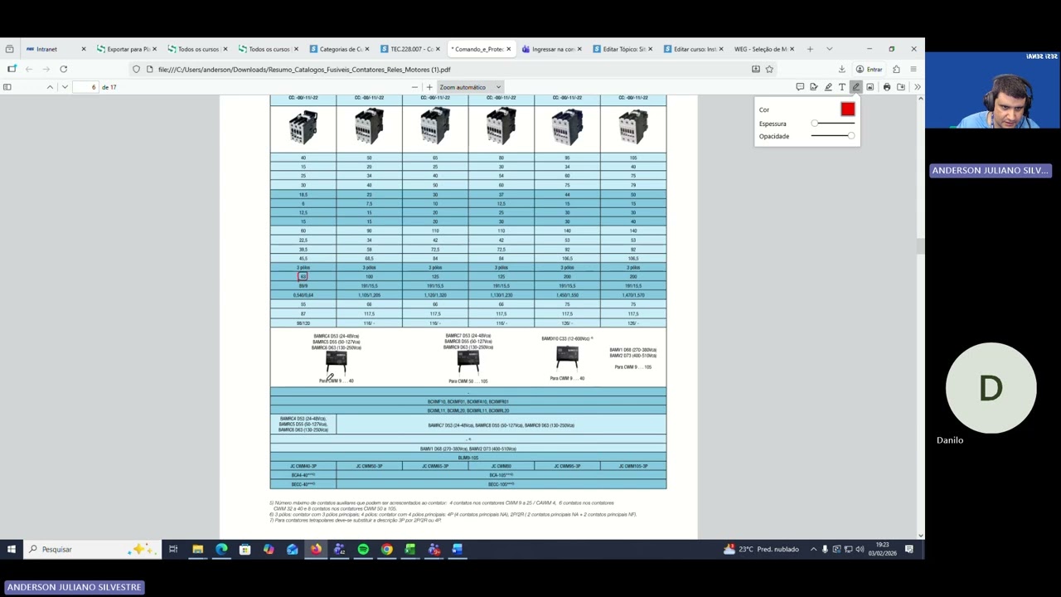Save the PDF with the download icon

tap(901, 87)
